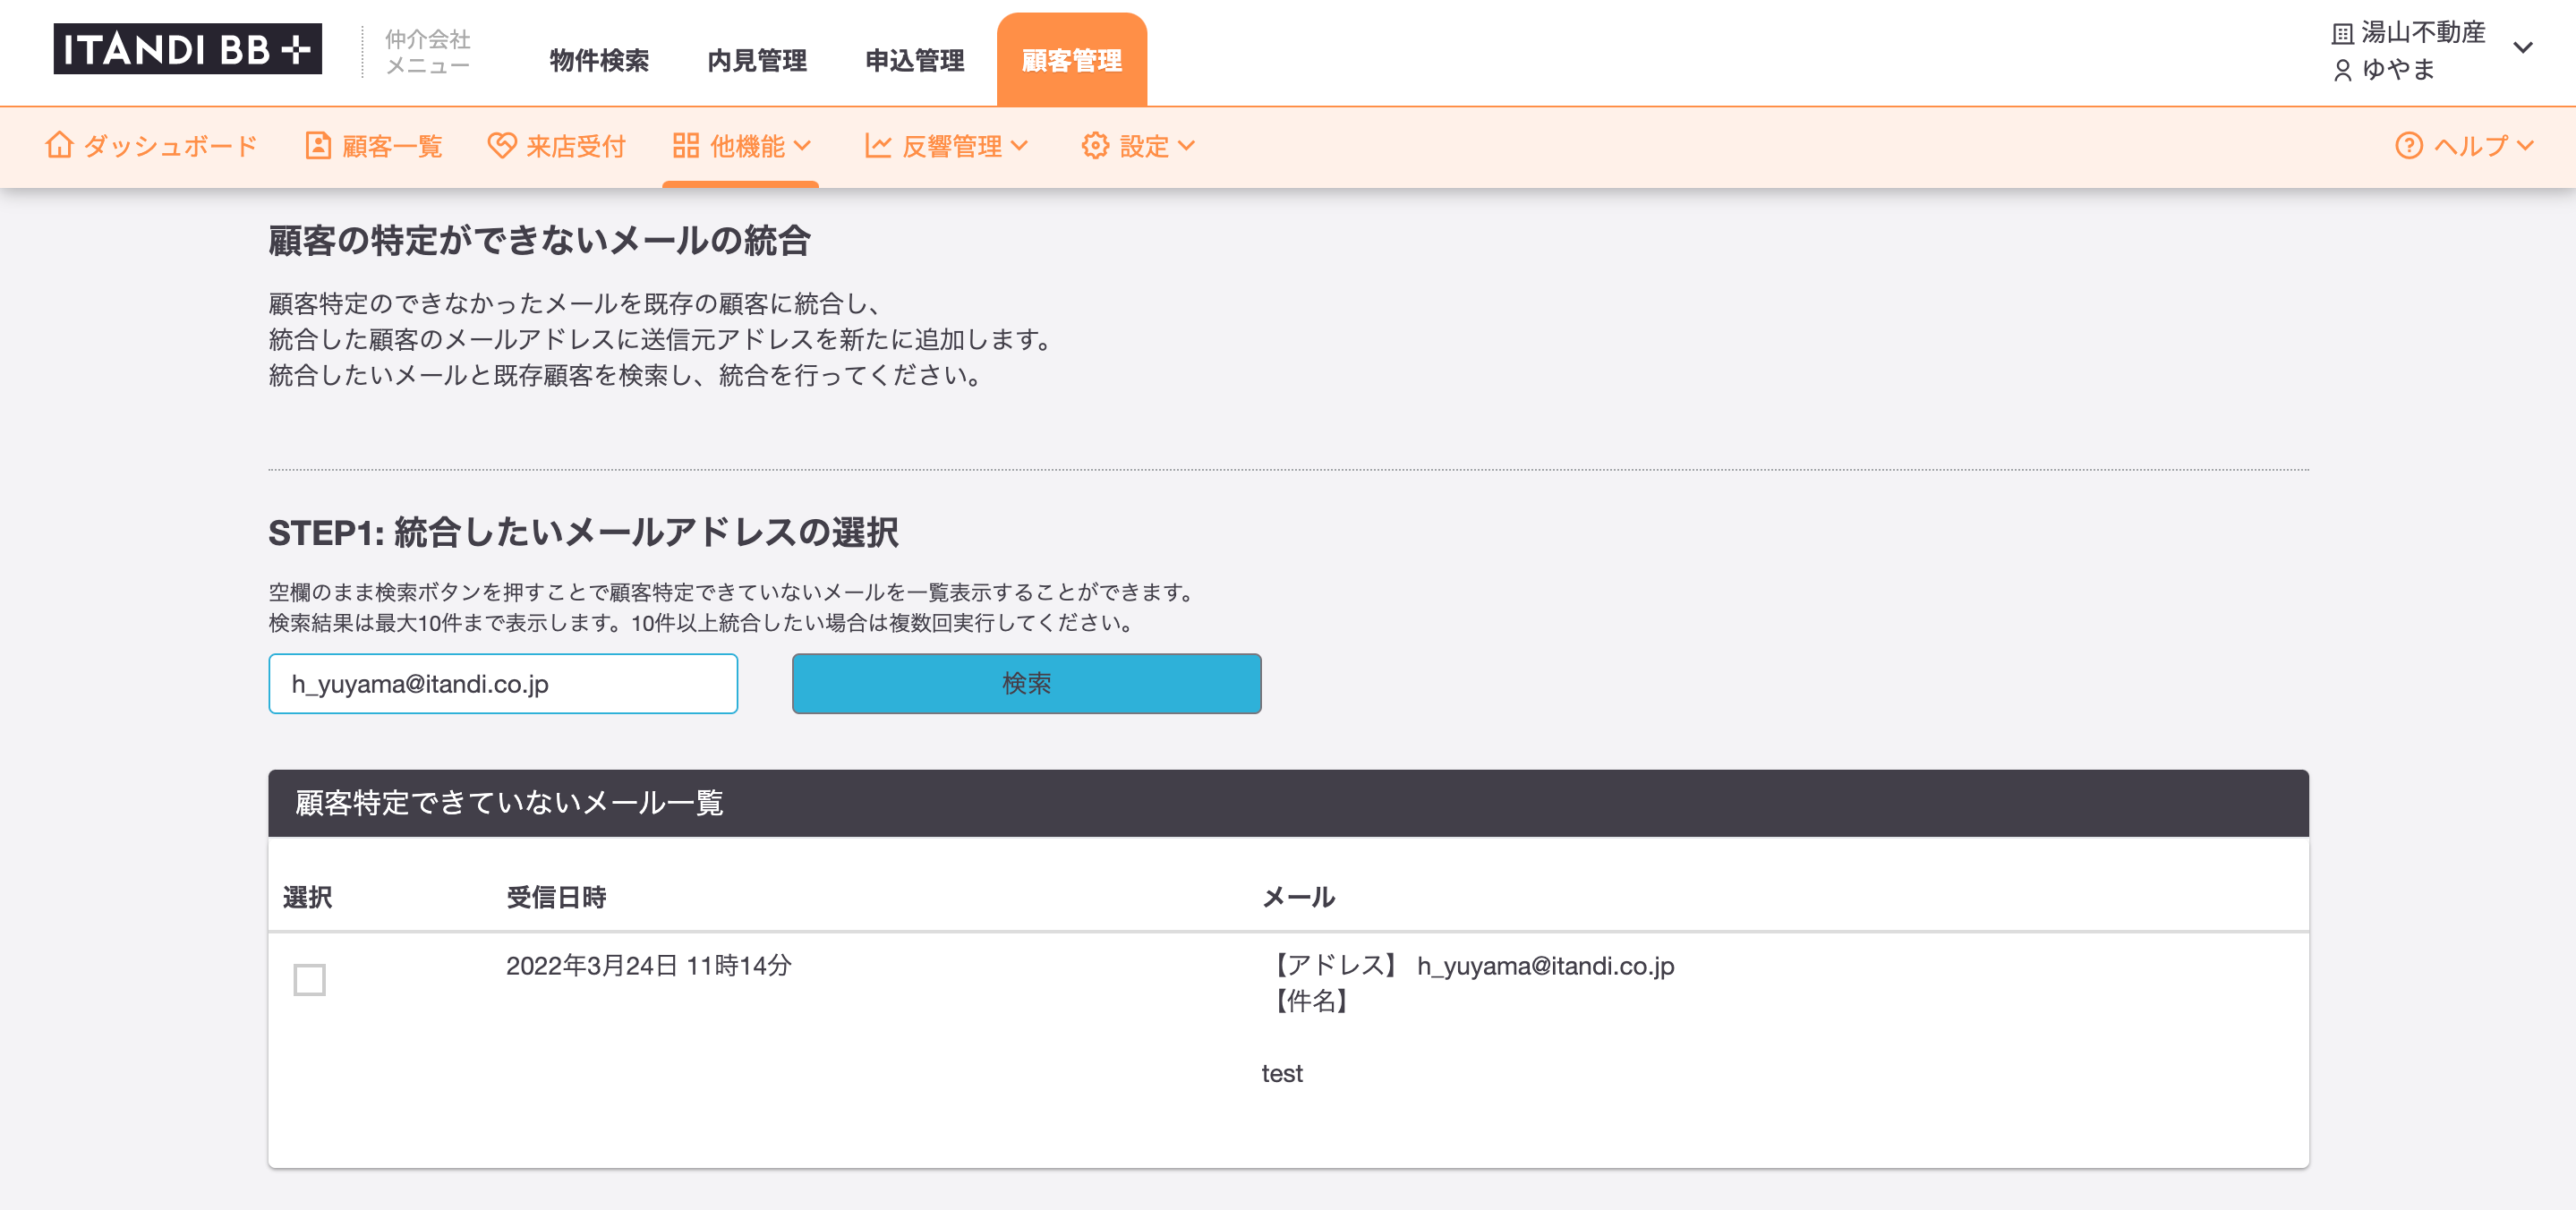
Task: Click the h_yuyama@itandi.co.jp address in the mail row
Action: [1545, 966]
